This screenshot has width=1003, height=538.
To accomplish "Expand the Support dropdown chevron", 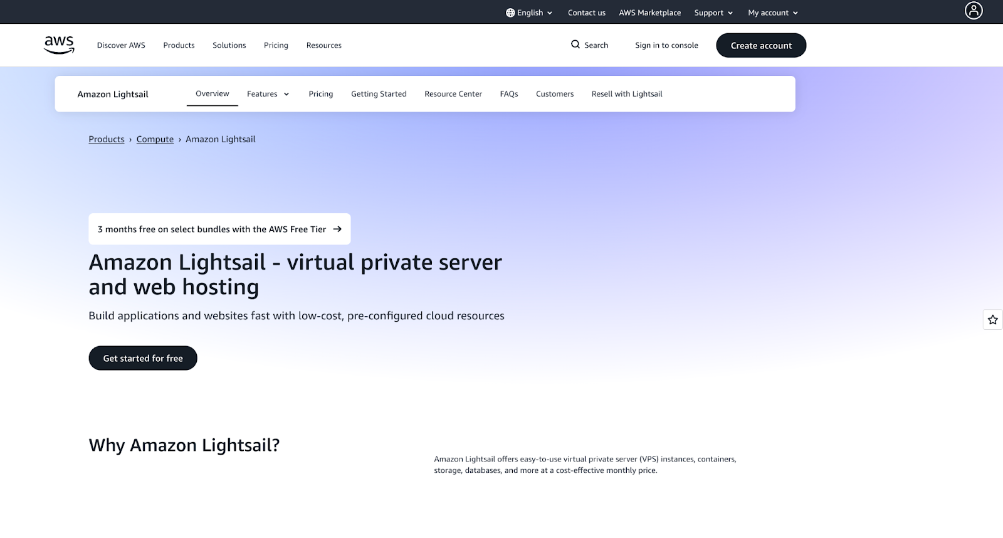I will (x=730, y=13).
